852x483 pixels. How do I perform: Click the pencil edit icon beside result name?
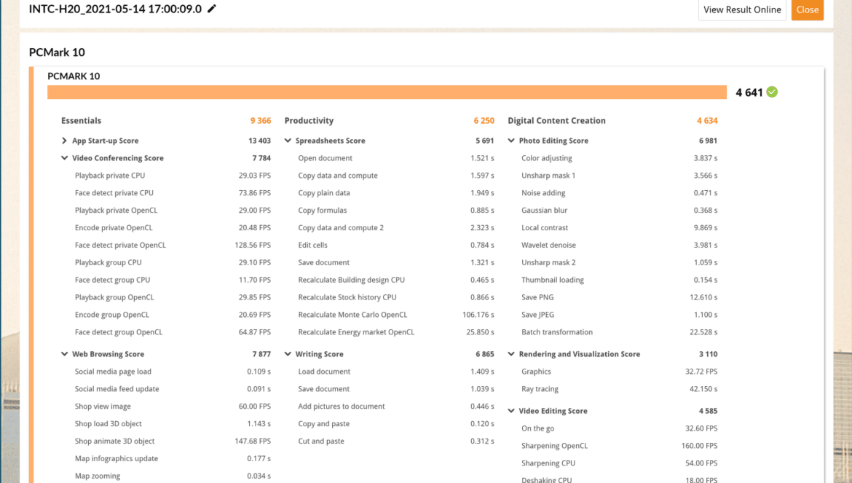click(212, 9)
